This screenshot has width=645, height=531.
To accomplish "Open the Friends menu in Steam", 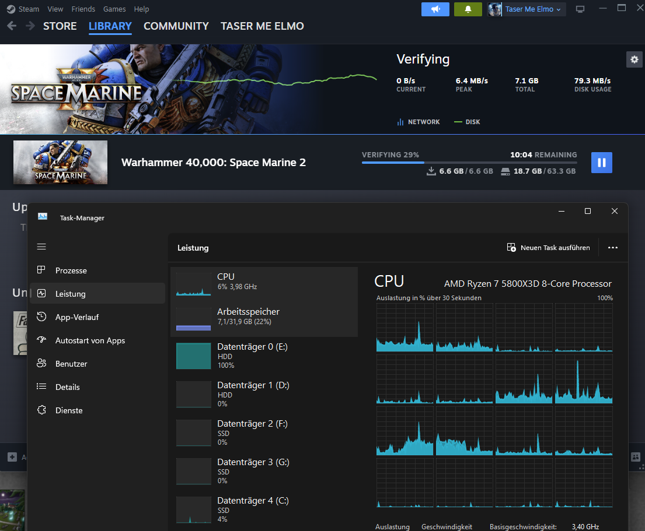I will click(x=83, y=9).
